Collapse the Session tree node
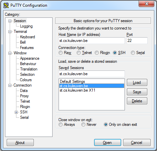The image size is (157, 151). [10, 21]
